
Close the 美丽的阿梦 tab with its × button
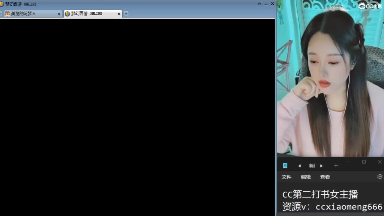pyautogui.click(x=59, y=13)
